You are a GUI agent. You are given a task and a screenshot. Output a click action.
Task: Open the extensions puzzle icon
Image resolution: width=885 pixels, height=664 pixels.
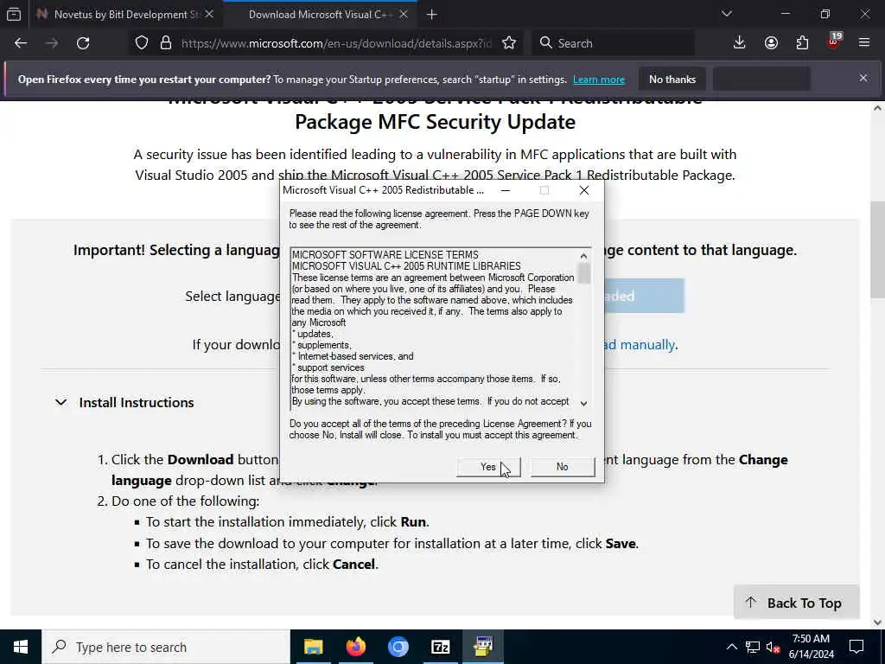(x=803, y=43)
